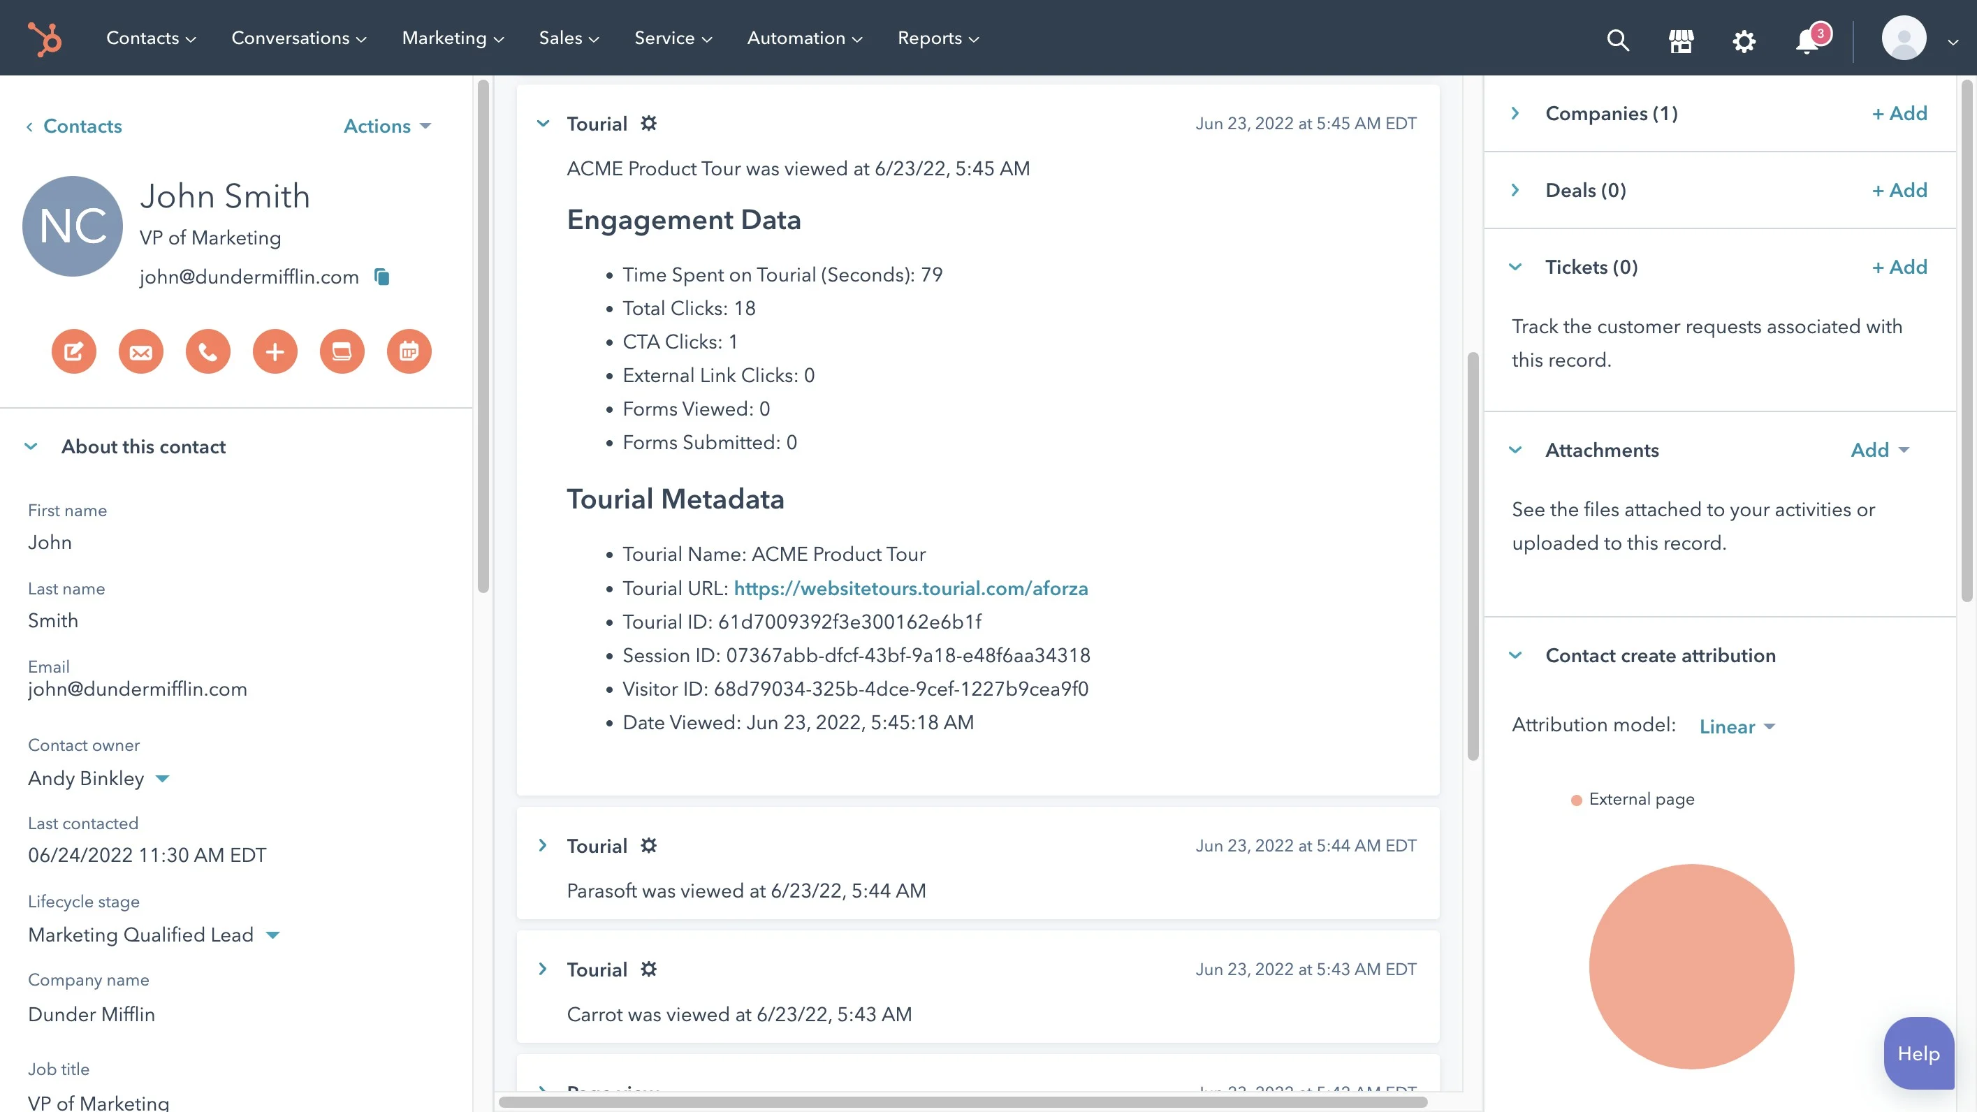Click Session ID line in Tourial Metadata
The height and width of the screenshot is (1112, 1977).
856,654
